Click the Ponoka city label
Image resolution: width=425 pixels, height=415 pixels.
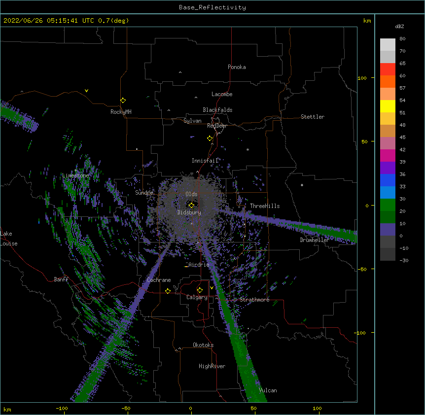[237, 67]
